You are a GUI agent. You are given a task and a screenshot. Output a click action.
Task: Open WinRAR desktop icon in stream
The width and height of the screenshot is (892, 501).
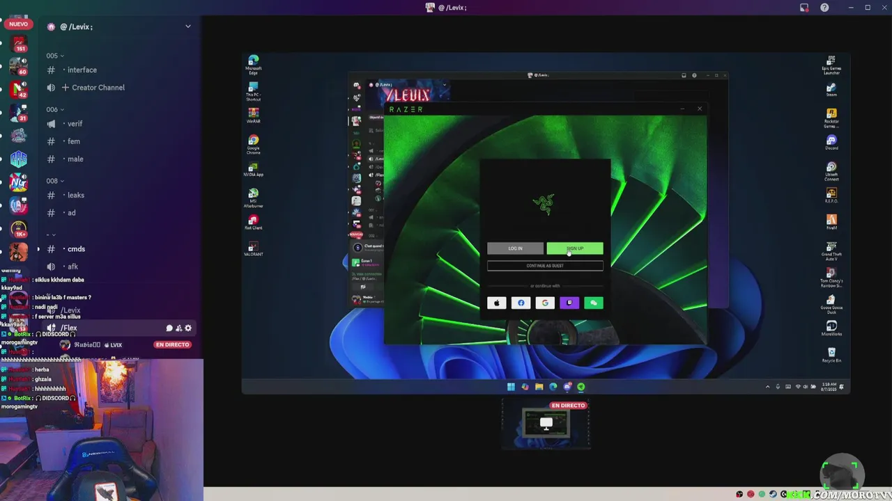coord(254,117)
